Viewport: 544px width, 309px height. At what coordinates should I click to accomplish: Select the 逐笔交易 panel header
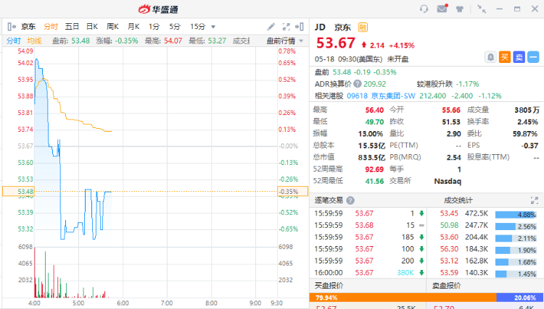[x=329, y=200]
